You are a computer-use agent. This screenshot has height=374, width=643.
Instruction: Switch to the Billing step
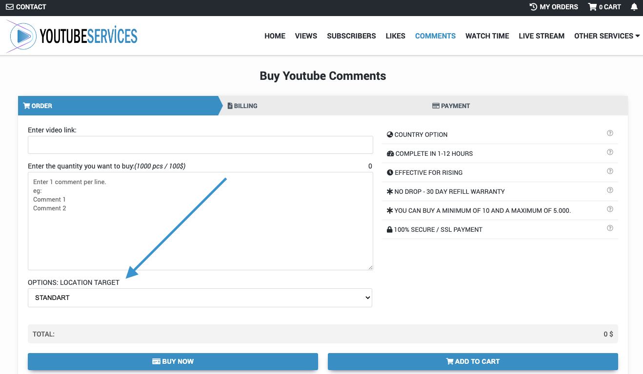click(x=242, y=106)
